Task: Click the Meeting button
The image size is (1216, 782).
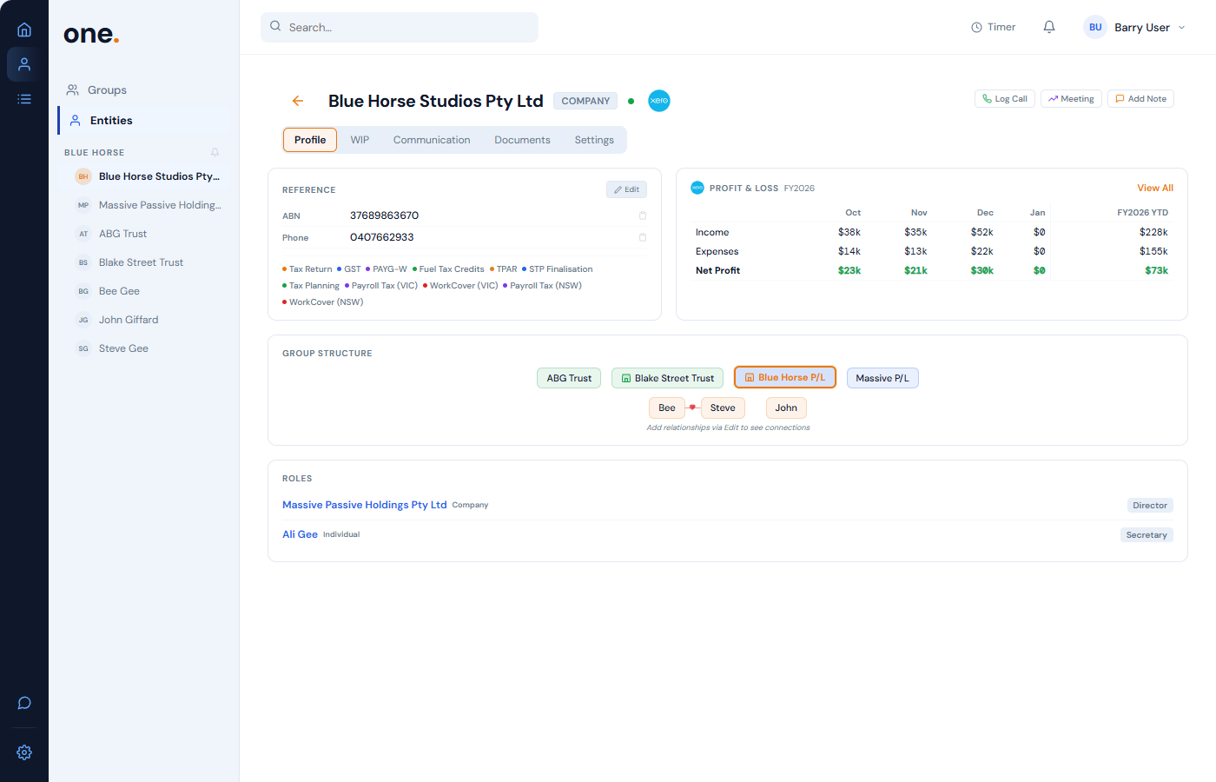Action: [1071, 99]
